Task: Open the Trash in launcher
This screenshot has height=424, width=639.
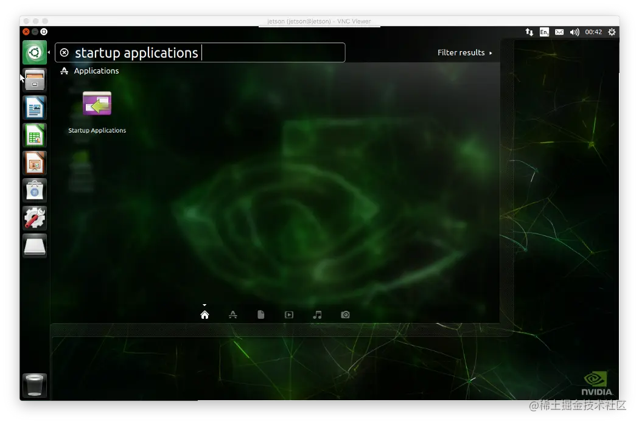Action: pyautogui.click(x=35, y=385)
